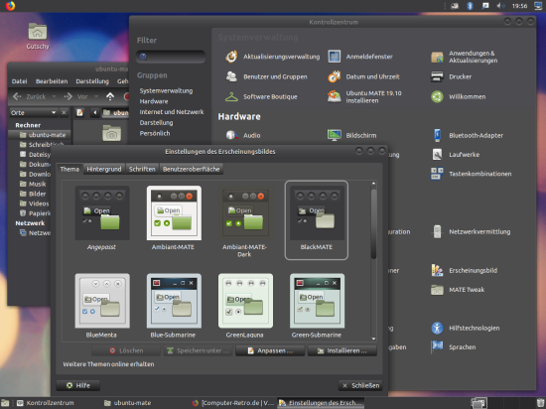
Task: Select BlueMenta theme thumbnail
Action: pos(102,301)
